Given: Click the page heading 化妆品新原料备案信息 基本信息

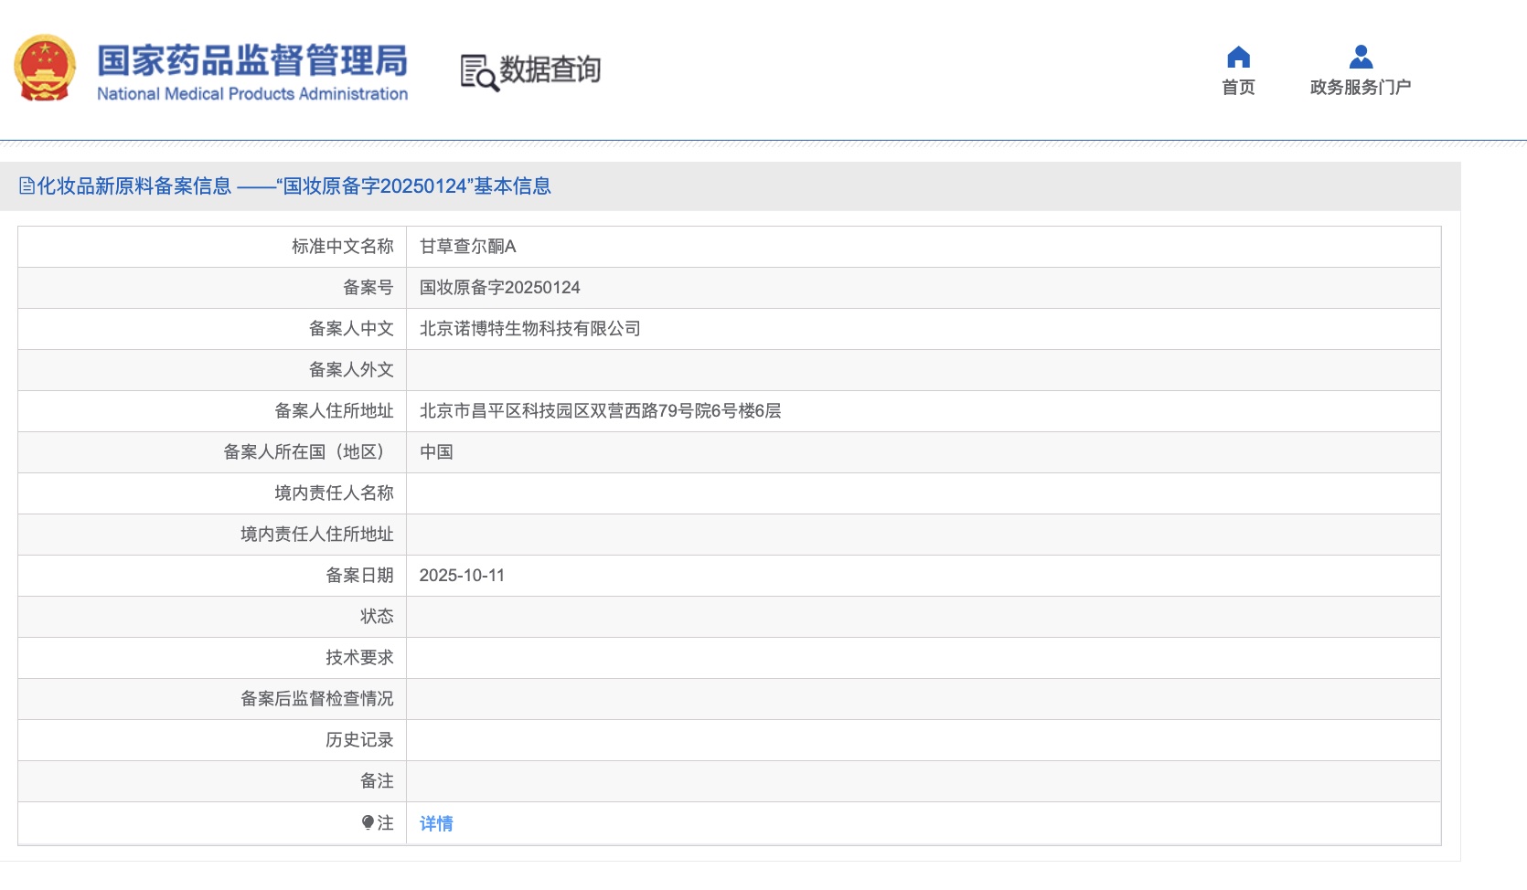Looking at the screenshot, I should [294, 186].
